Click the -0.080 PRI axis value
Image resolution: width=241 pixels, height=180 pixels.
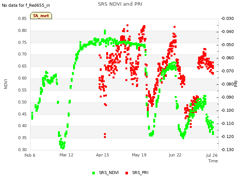(x=227, y=84)
